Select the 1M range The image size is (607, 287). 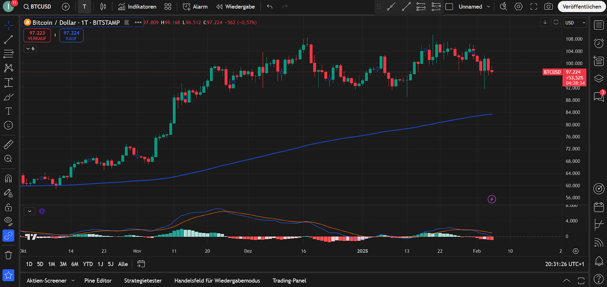click(x=52, y=264)
